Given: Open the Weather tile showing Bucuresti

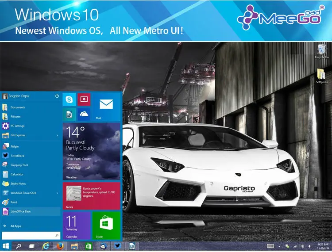Looking at the screenshot, I should (92, 151).
